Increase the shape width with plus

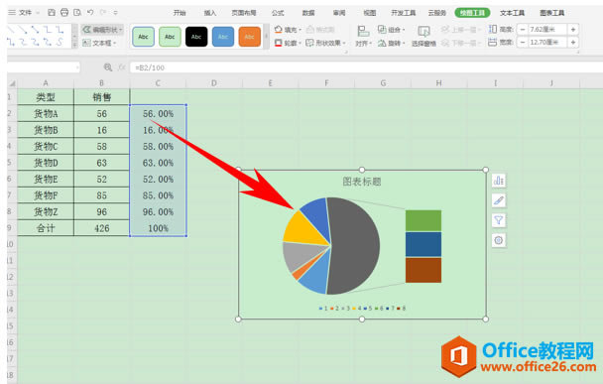pos(572,42)
